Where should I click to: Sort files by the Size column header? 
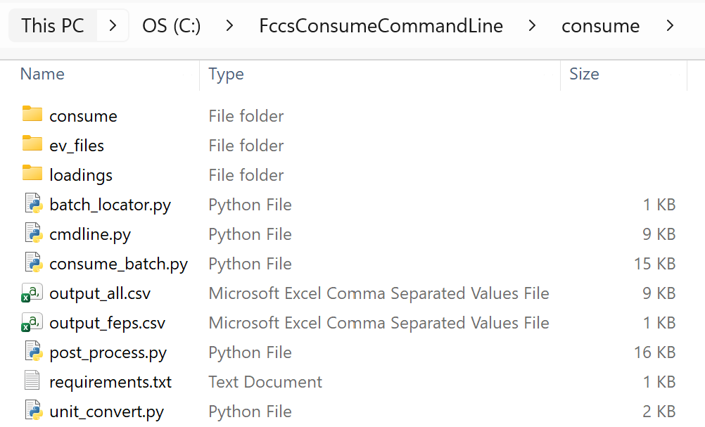[x=584, y=74]
